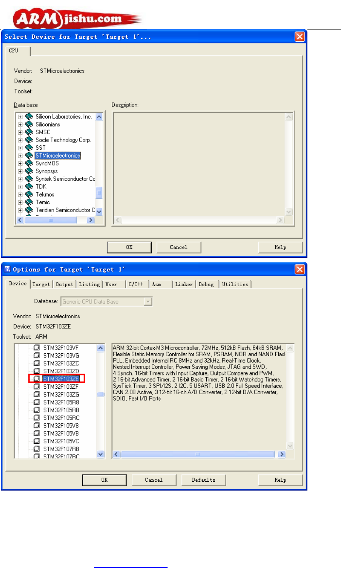Click the SST book icon
The width and height of the screenshot is (341, 568).
29,148
